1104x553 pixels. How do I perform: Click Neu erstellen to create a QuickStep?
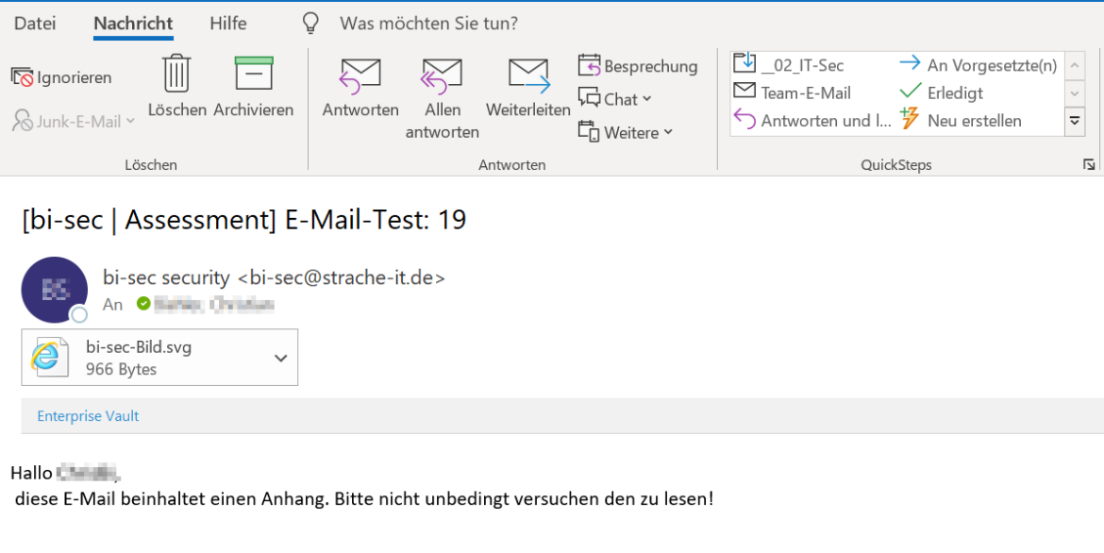point(979,120)
